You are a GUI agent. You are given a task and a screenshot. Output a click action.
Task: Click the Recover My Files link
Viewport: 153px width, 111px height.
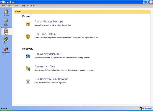coord(45,66)
